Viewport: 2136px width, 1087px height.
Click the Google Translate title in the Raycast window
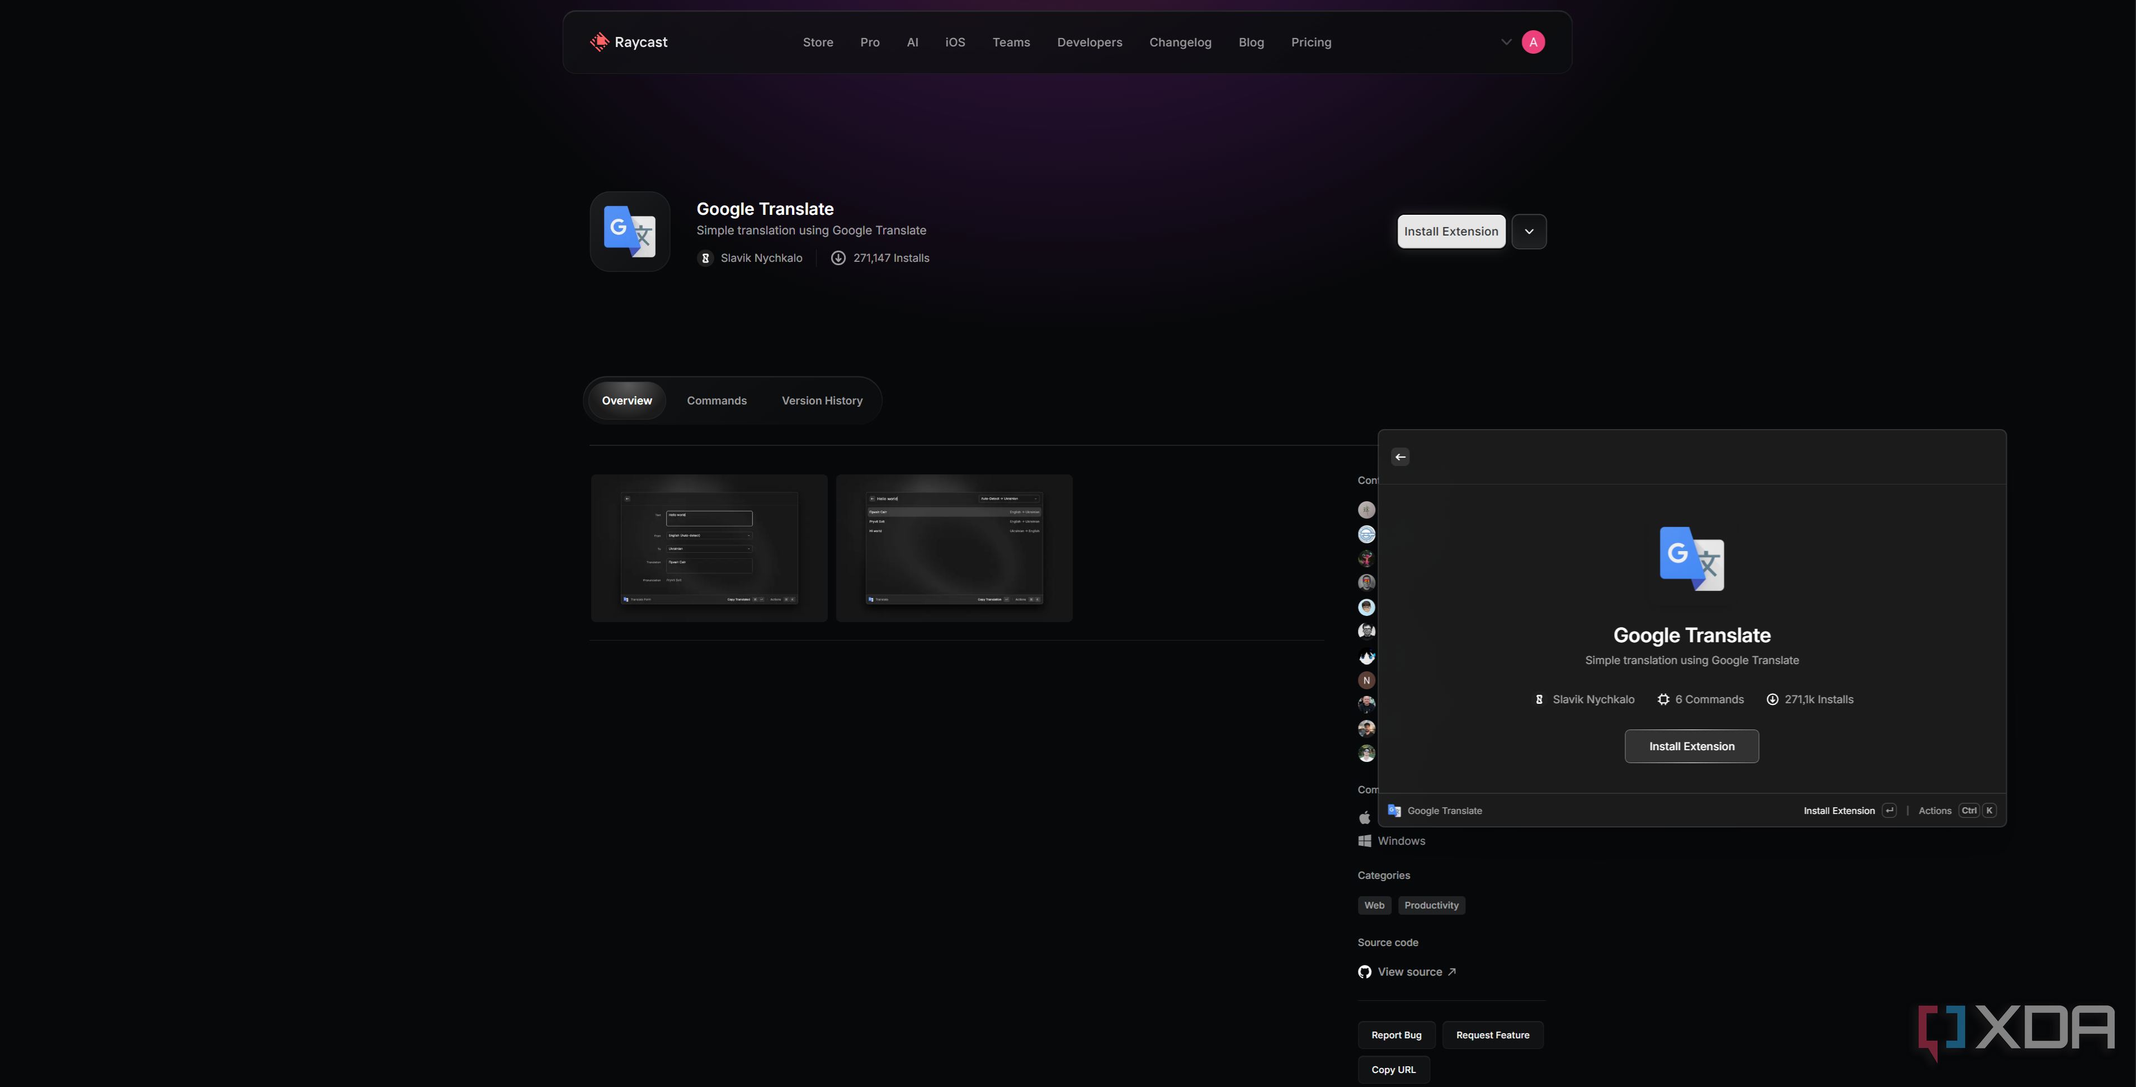pos(1691,635)
